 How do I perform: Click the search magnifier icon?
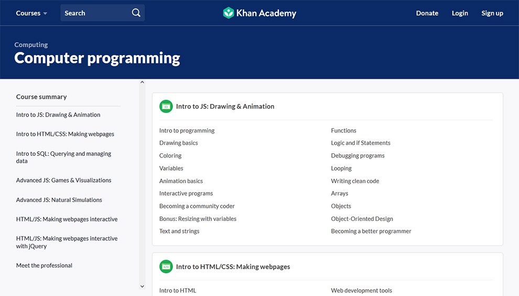coord(136,13)
